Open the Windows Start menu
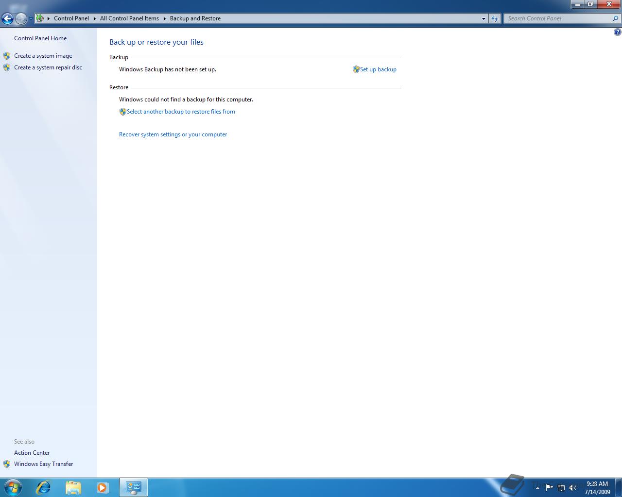Screen dimensions: 622x497 [13, 487]
